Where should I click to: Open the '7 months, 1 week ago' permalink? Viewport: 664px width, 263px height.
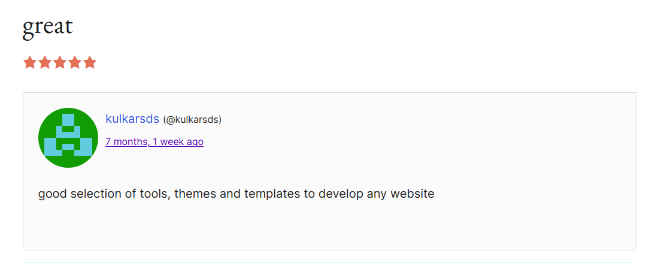154,142
